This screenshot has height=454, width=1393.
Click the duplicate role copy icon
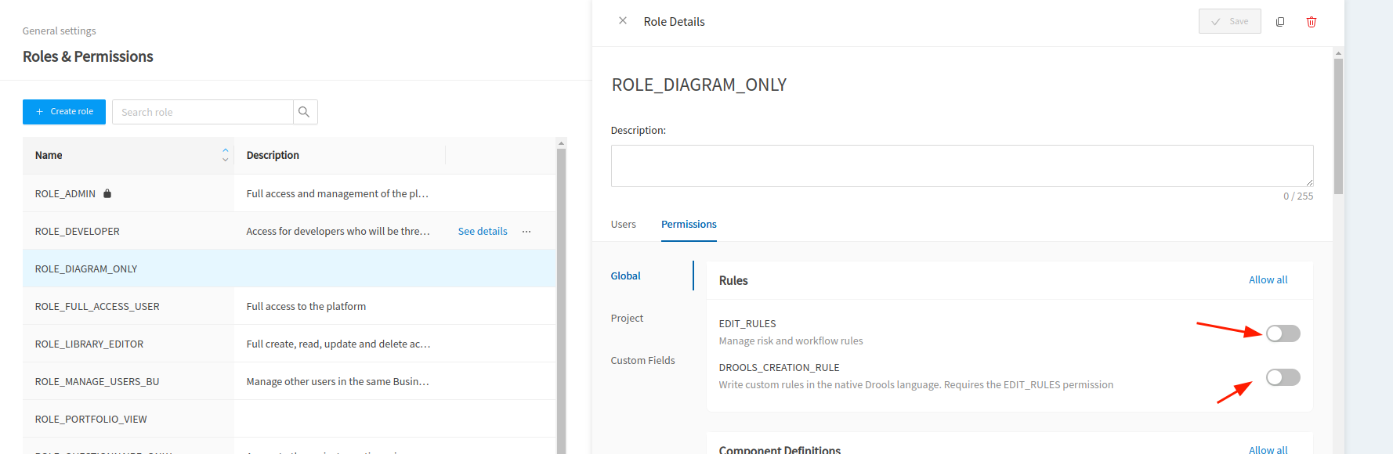(1280, 22)
